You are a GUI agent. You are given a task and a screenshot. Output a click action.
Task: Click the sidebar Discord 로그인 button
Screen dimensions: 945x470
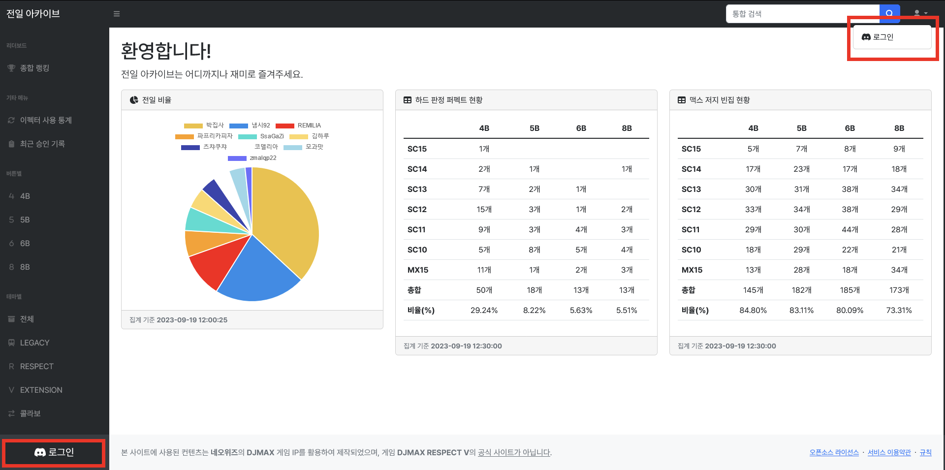tap(54, 452)
